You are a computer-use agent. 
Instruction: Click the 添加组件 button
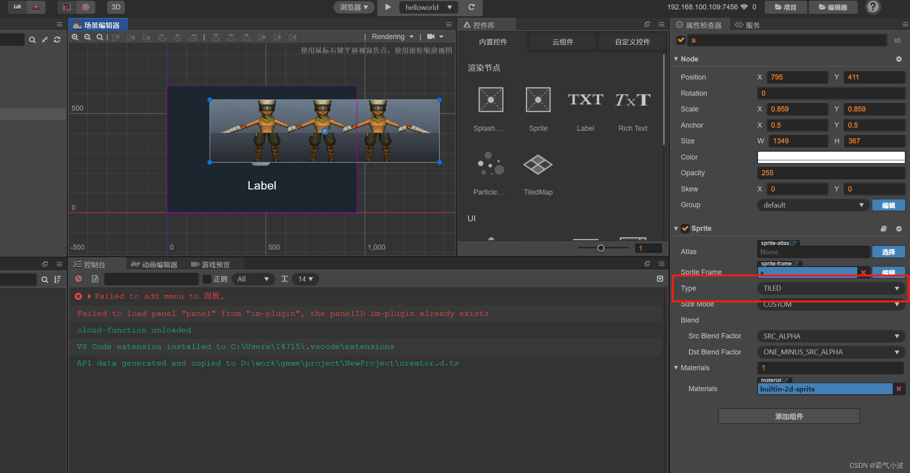coord(789,416)
